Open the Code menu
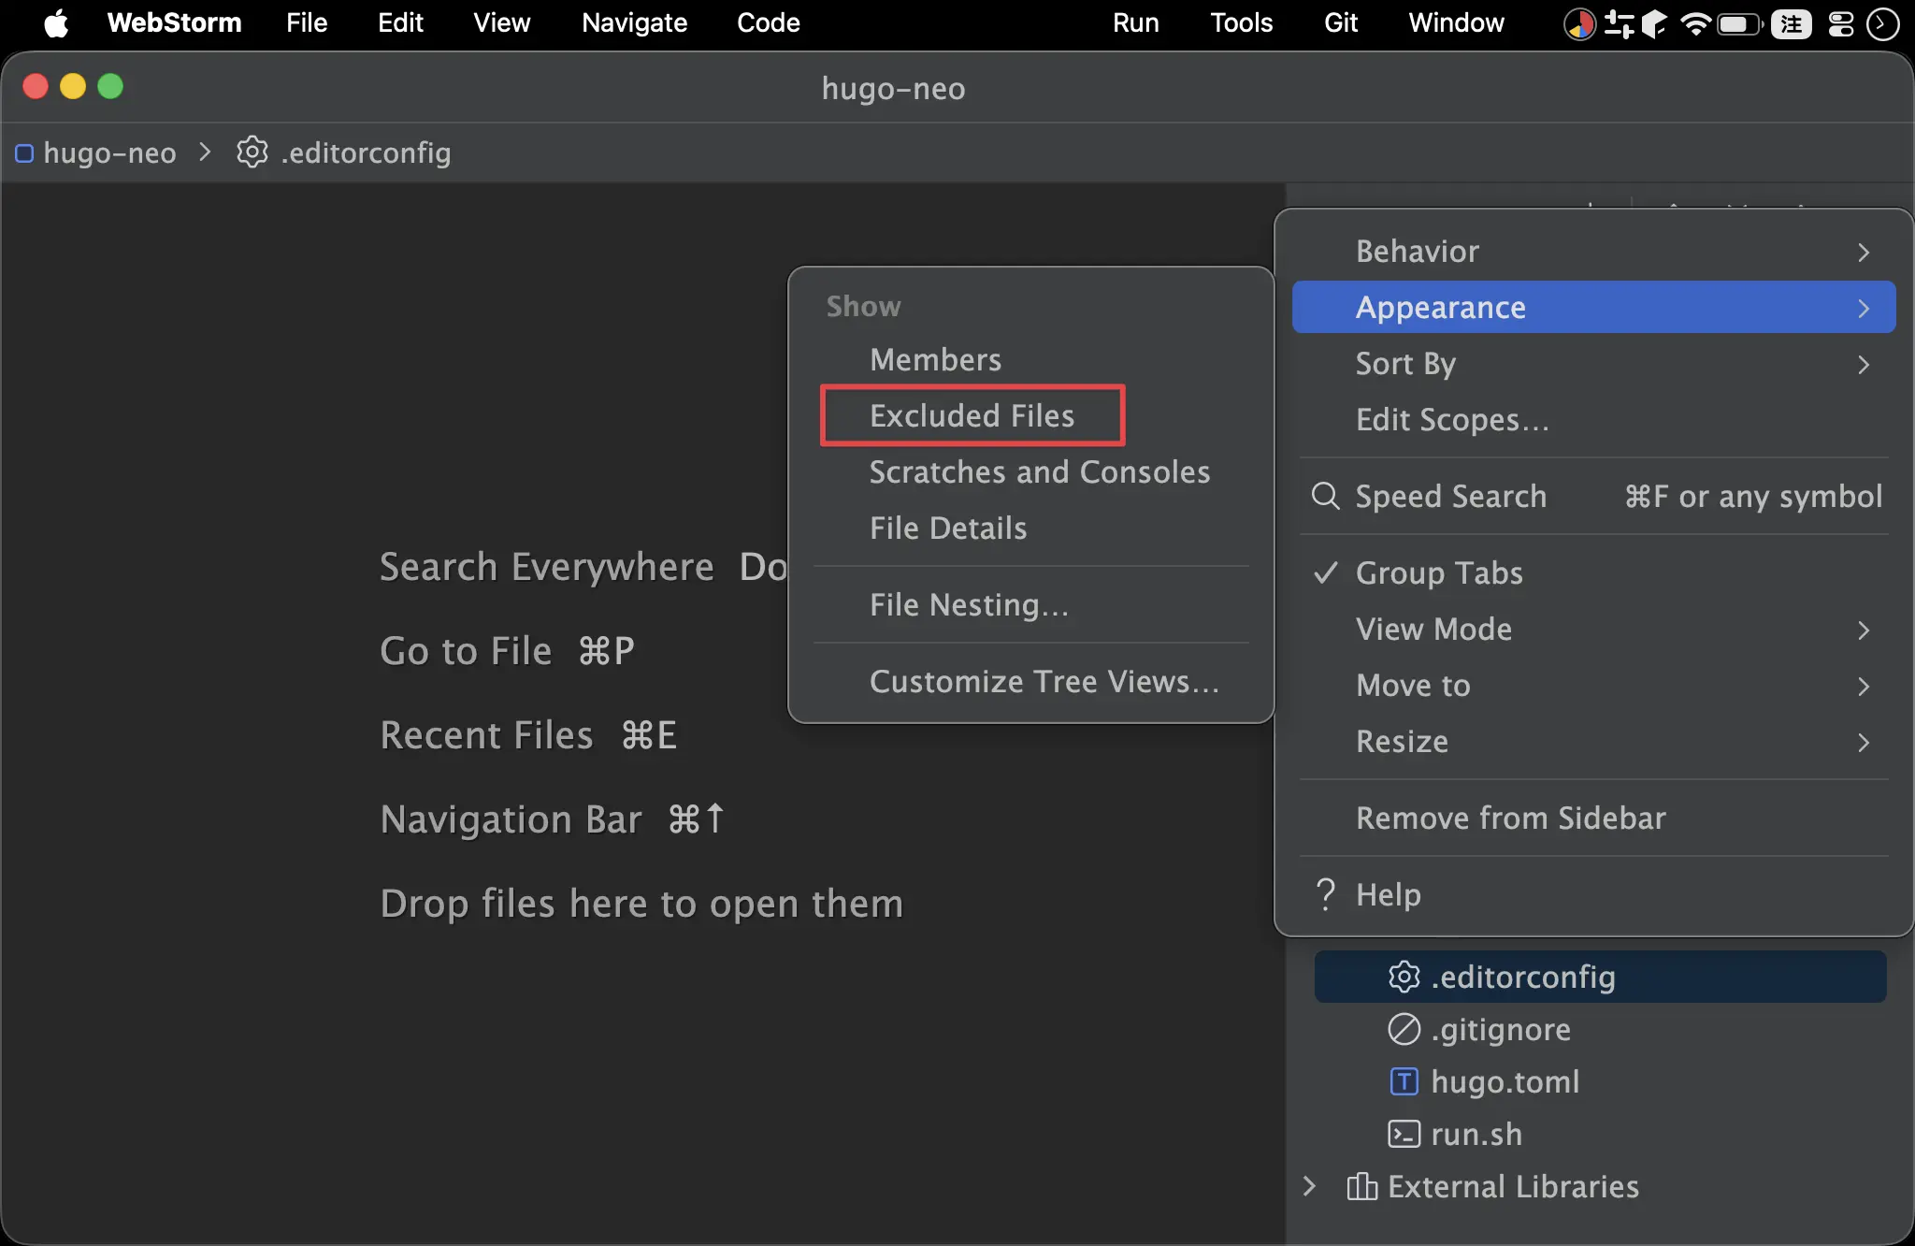Viewport: 1915px width, 1246px height. (768, 22)
